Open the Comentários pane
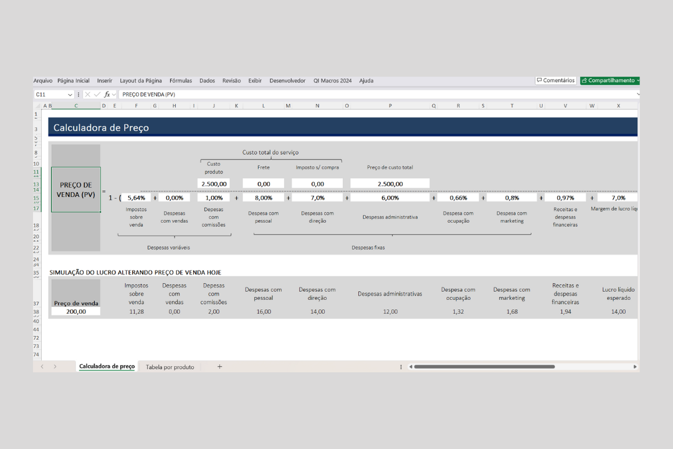 [555, 80]
